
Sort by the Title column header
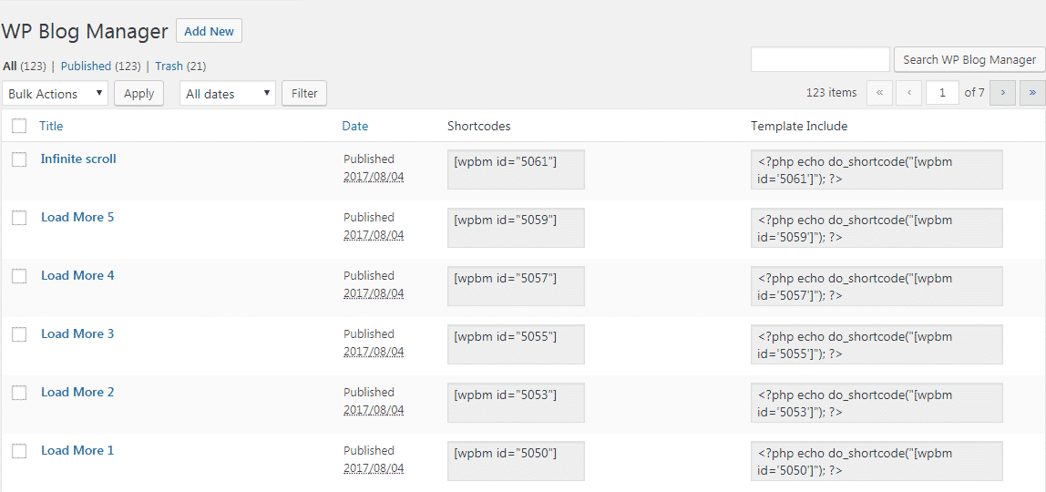(51, 126)
